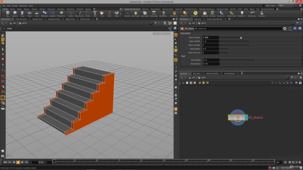Add an Environment Light from the shelf

pos(196,14)
